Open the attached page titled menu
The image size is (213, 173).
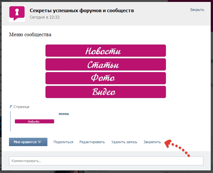[x=64, y=114]
